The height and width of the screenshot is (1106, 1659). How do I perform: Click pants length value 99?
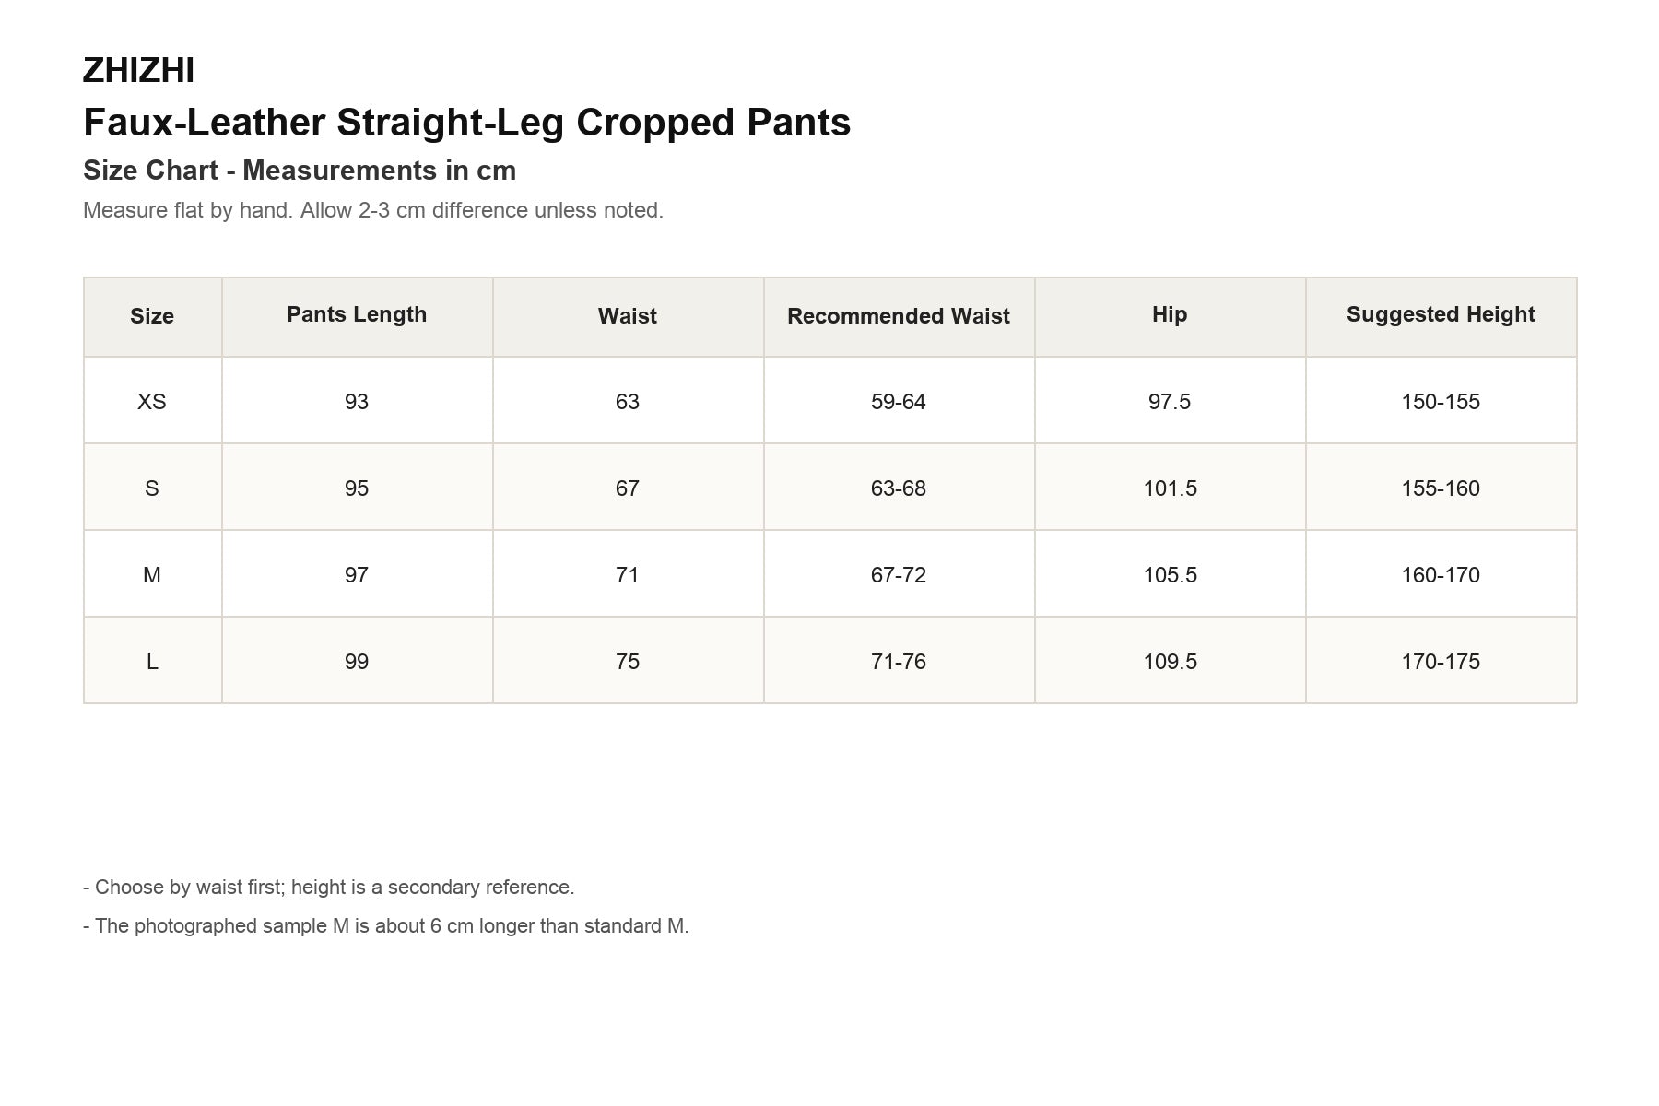click(357, 662)
